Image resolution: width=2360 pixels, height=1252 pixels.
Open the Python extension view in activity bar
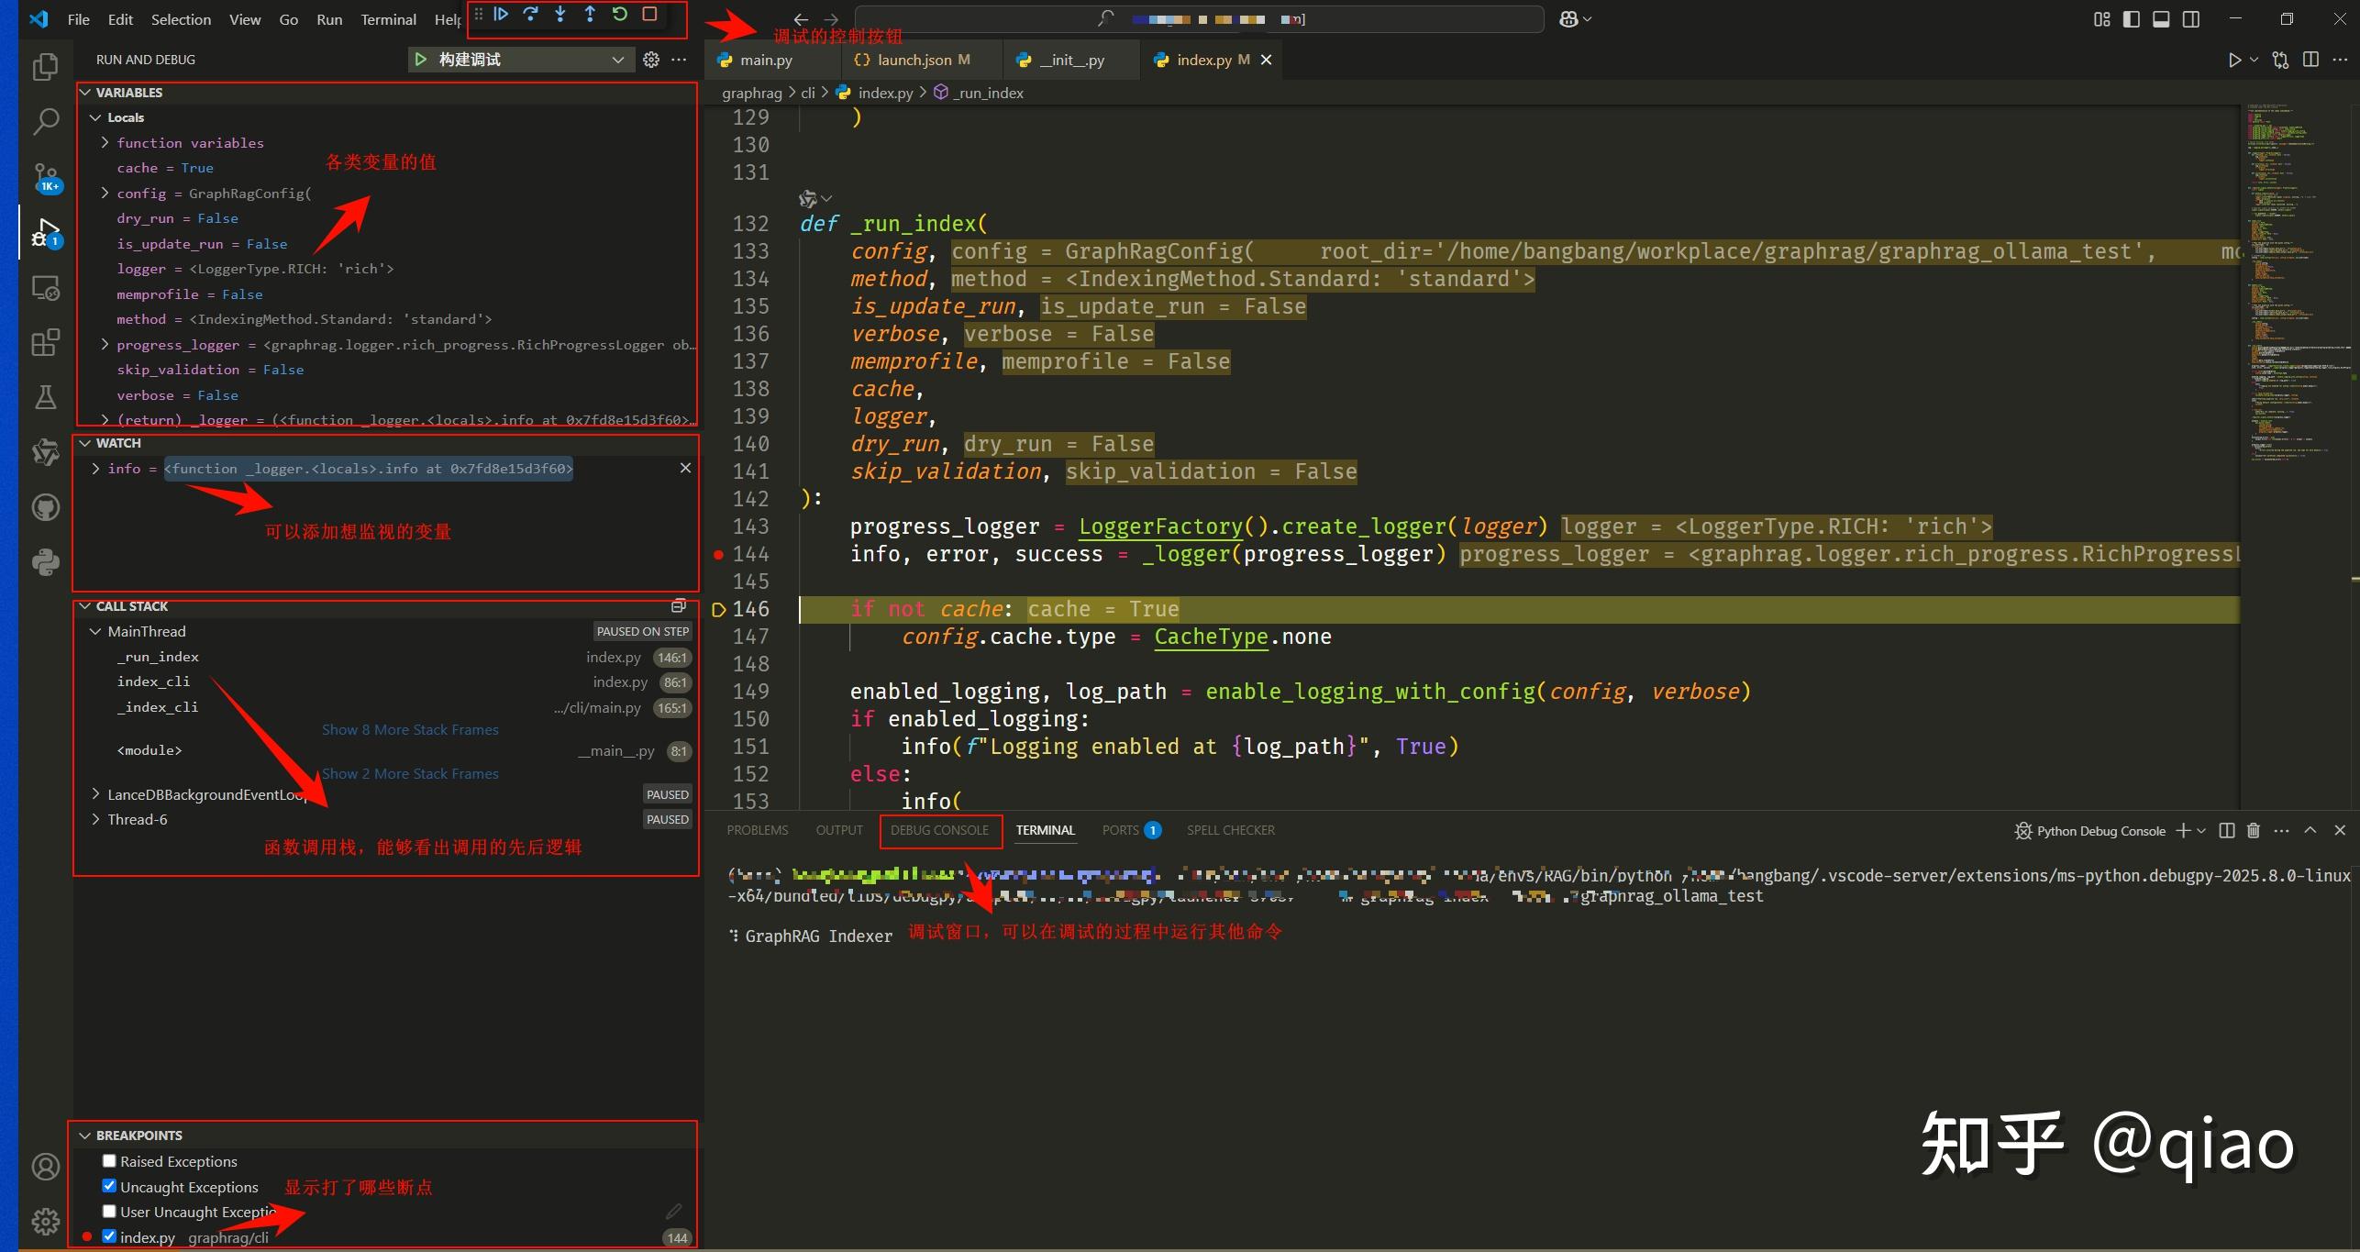(45, 561)
